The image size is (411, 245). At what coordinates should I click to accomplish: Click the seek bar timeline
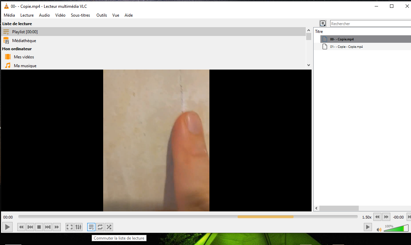[188, 217]
